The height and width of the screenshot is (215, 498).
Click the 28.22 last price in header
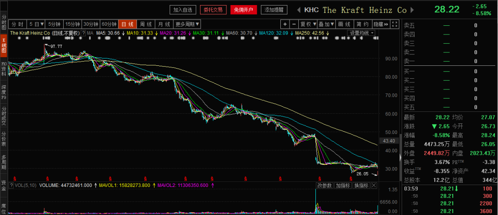pos(447,10)
